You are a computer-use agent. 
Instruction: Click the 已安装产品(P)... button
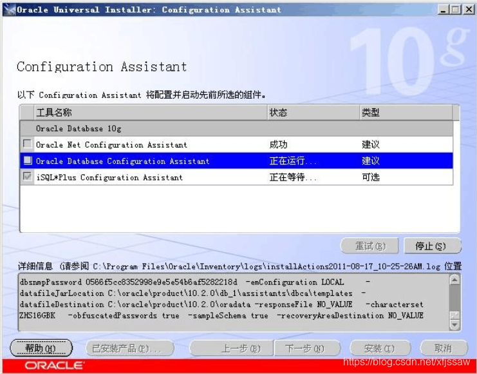pos(130,348)
